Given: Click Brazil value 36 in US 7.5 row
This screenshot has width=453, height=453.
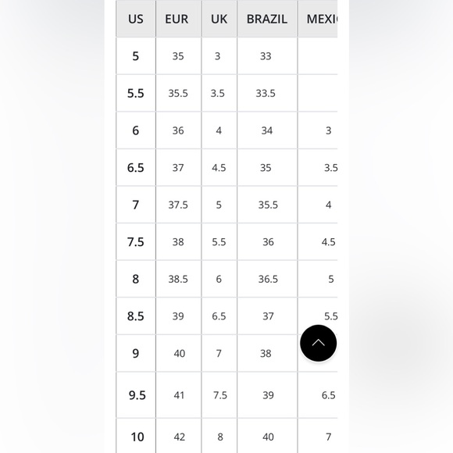Looking at the screenshot, I should click(267, 242).
